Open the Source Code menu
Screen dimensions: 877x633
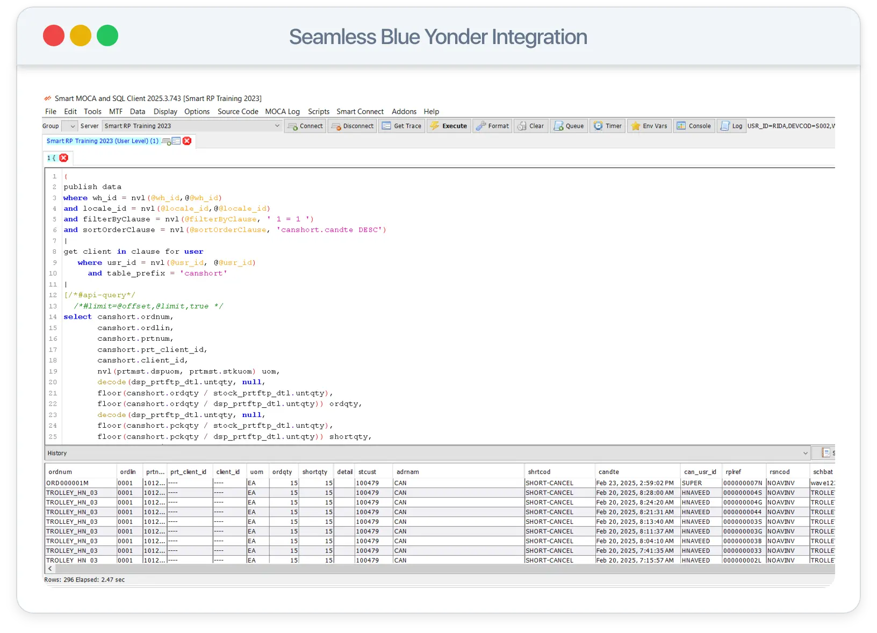coord(238,112)
